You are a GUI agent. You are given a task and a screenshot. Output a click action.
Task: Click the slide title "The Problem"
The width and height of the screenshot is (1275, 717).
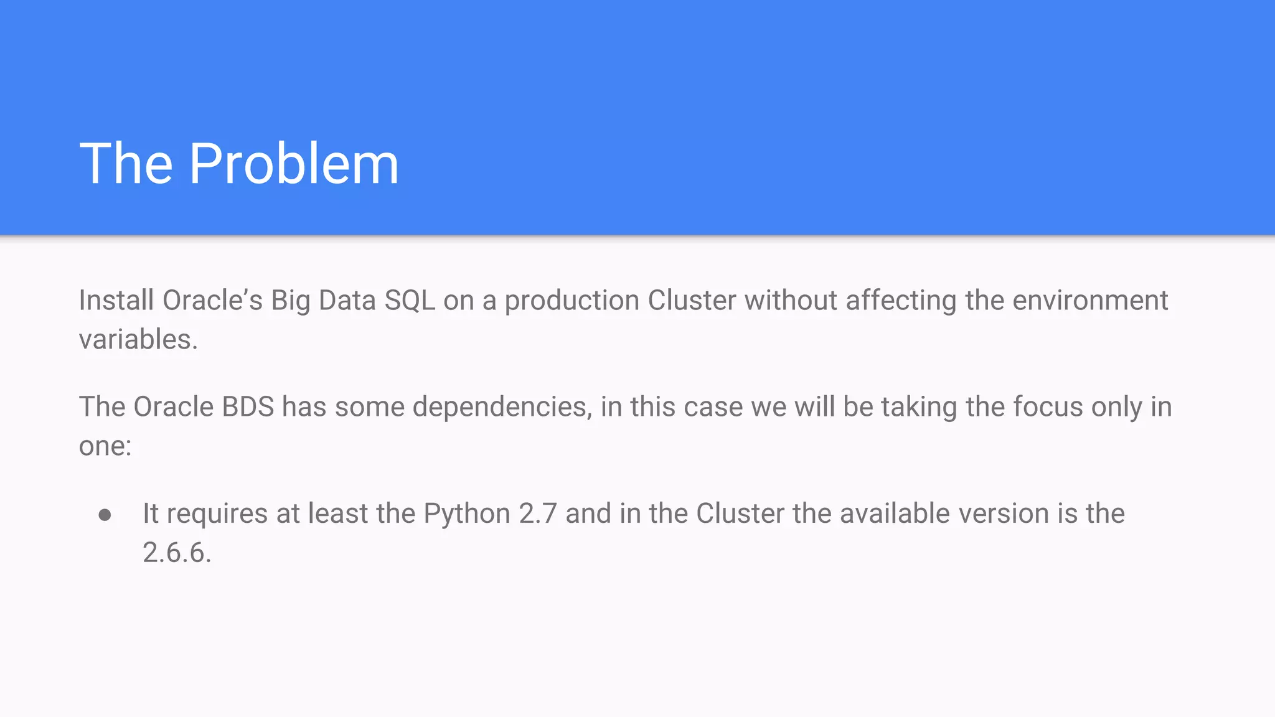coord(239,164)
